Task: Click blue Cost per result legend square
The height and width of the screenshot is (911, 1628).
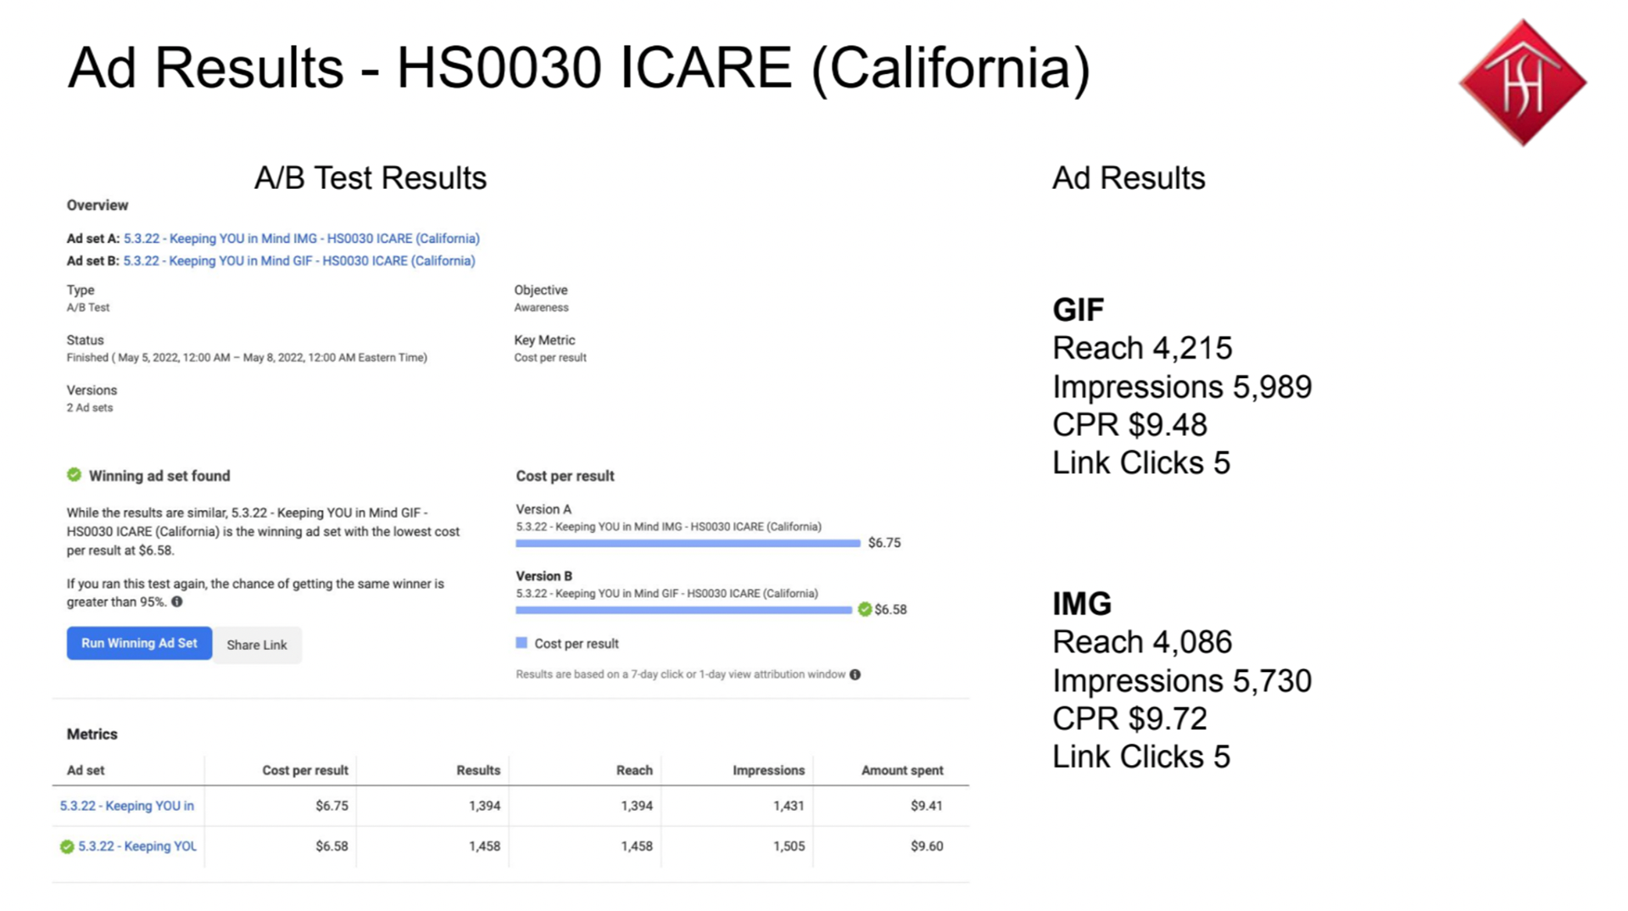Action: point(521,643)
